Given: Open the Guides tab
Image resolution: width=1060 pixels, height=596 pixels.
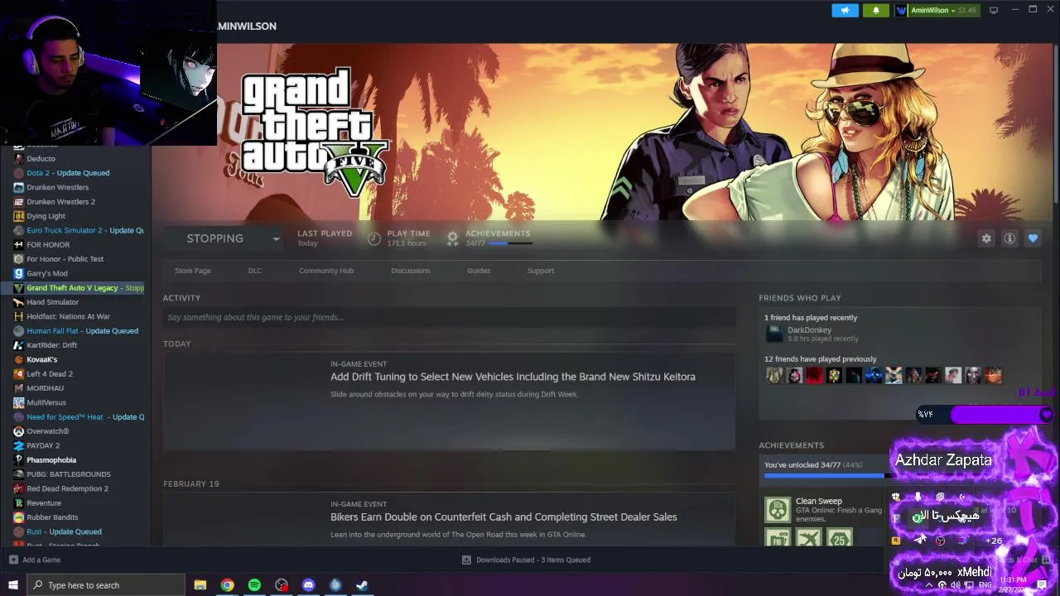Looking at the screenshot, I should point(479,271).
